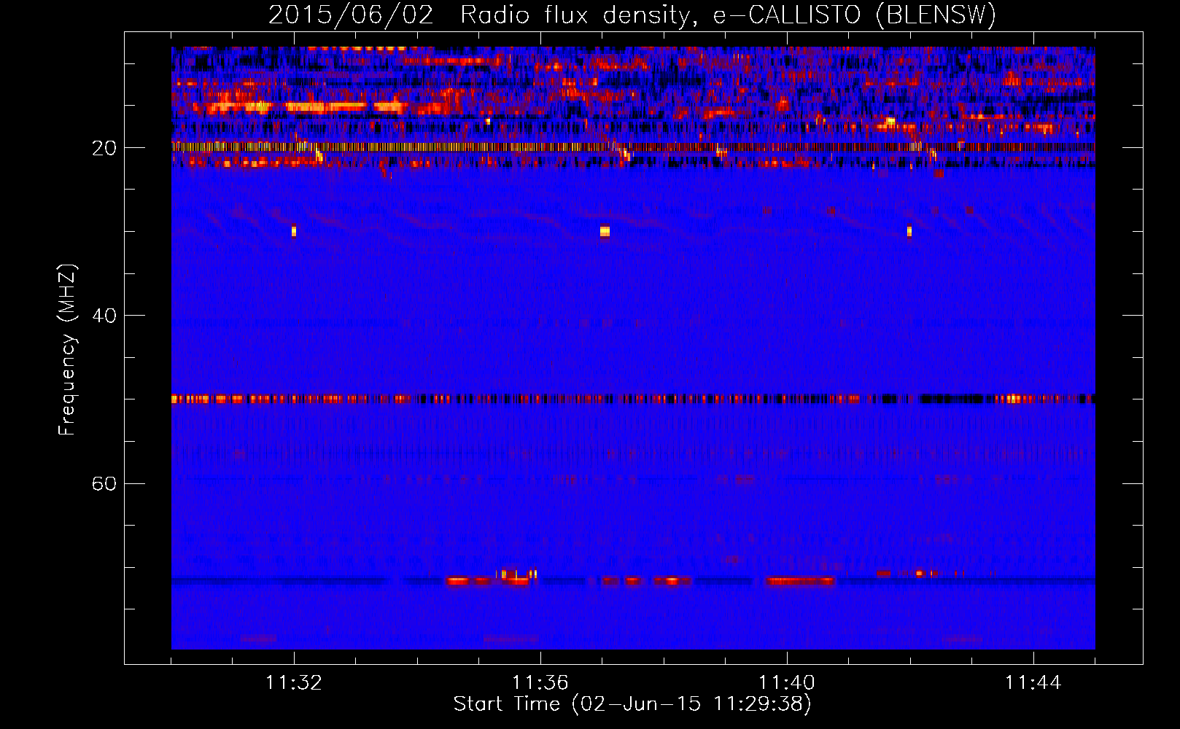Click the bright burst near 30 MHz at 11:37
1180x729 pixels.
[605, 231]
